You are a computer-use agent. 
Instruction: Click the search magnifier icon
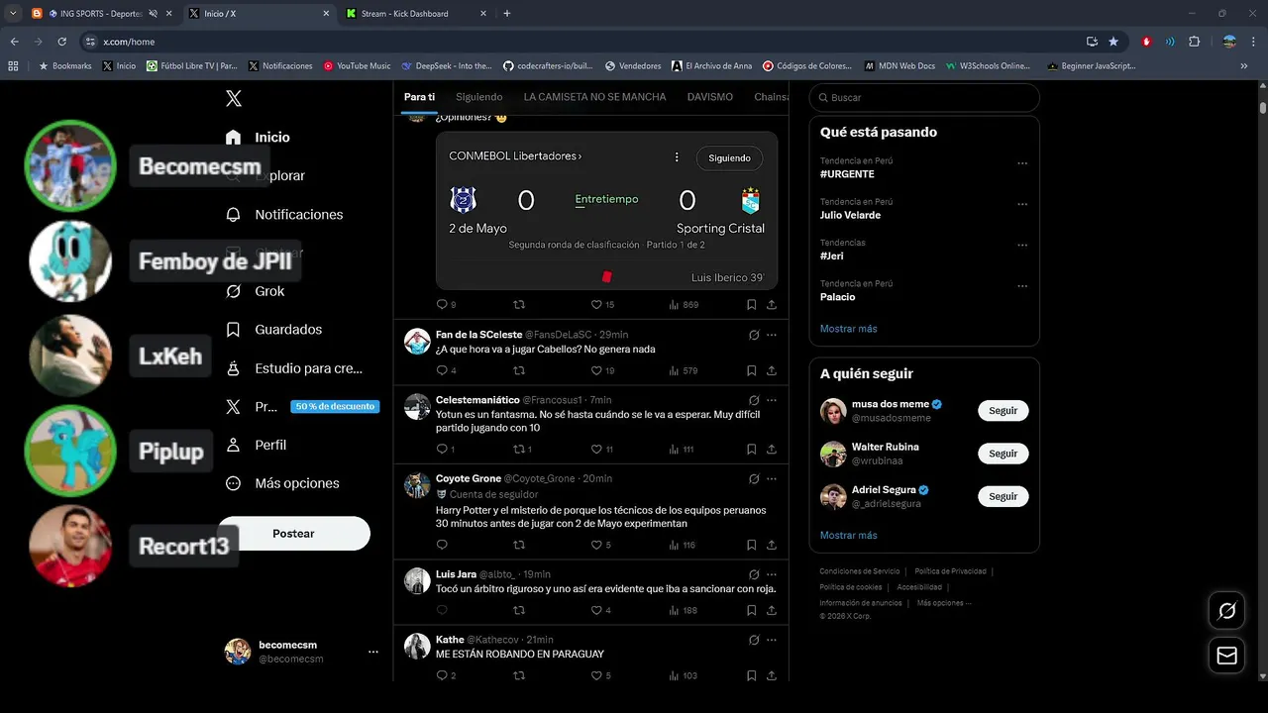[822, 98]
